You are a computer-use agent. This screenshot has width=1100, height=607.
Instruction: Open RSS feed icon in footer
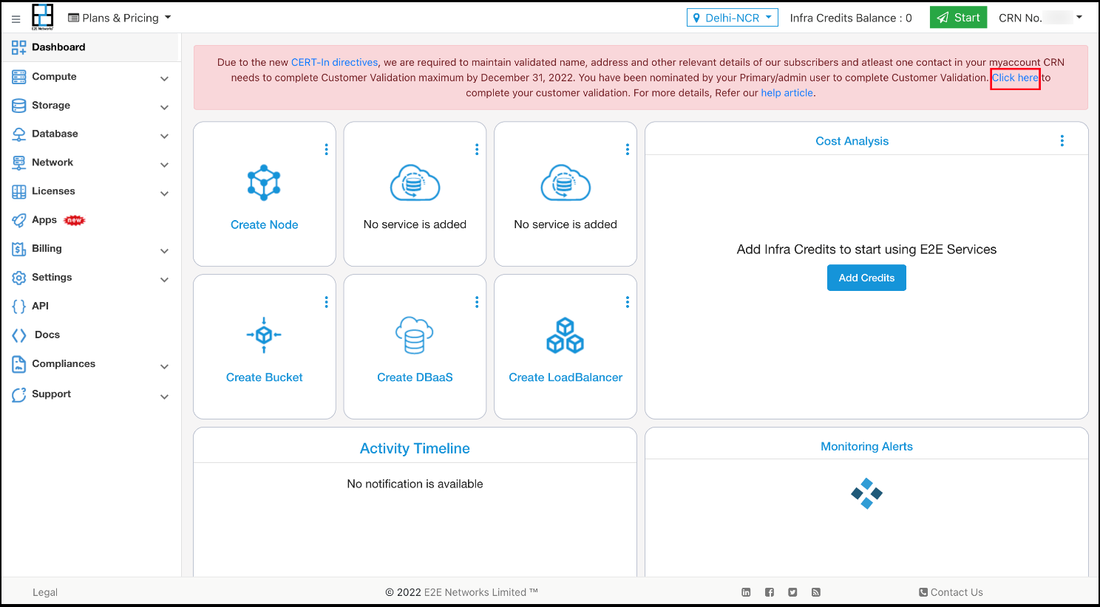[x=816, y=592]
